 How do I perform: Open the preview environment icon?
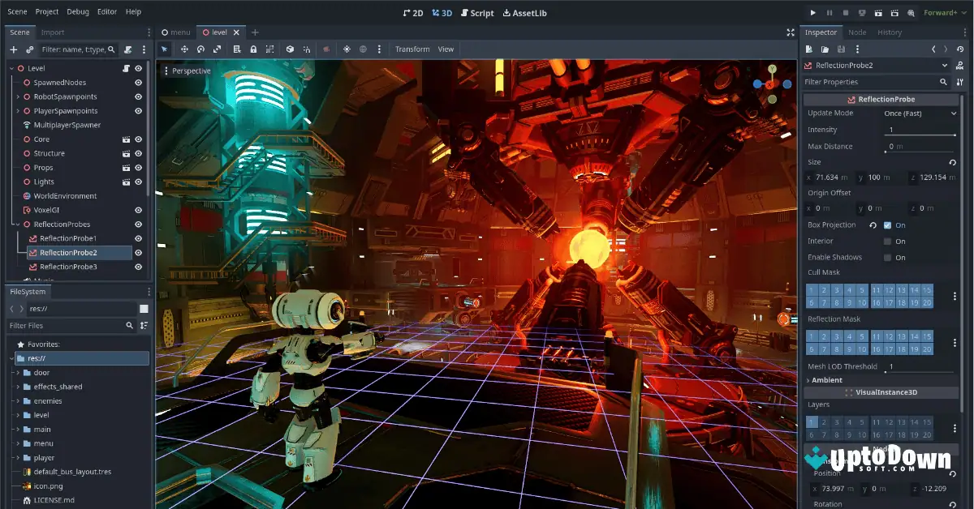coord(362,49)
